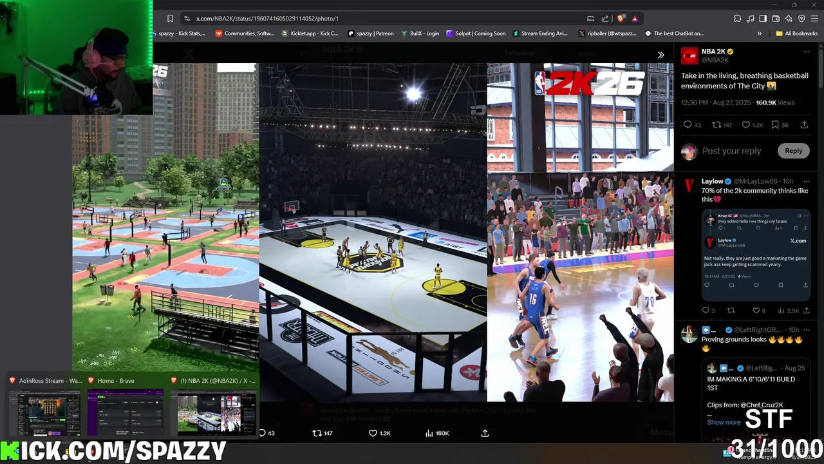The image size is (824, 464).
Task: Open the media control music note icon
Action: pyautogui.click(x=750, y=19)
